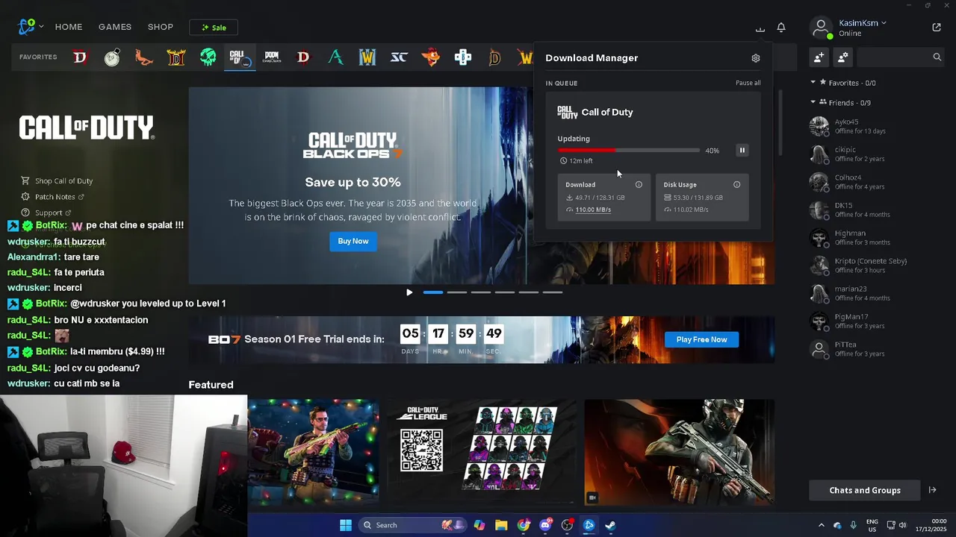
Task: Open Download Manager settings gear
Action: click(x=756, y=58)
